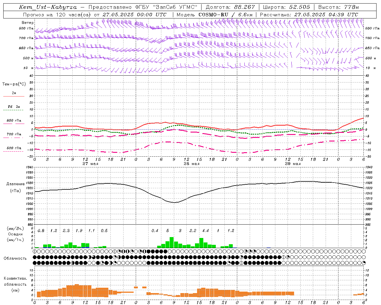Click the precipitation value '0.8'
Viewport: 381px width, 305px height.
[x=41, y=231]
